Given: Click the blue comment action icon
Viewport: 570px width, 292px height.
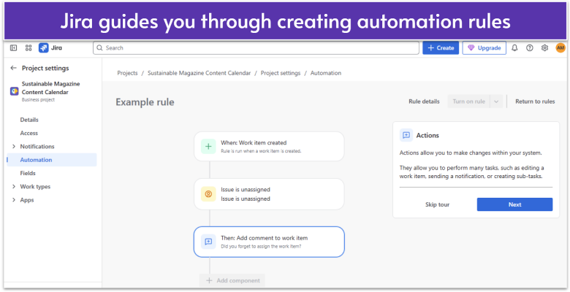Looking at the screenshot, I should tap(208, 242).
